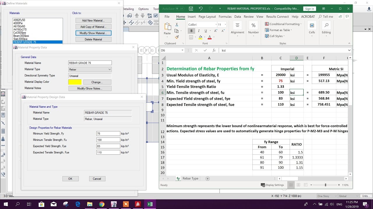Click the Modify/Show Material button
The width and height of the screenshot is (373, 209).
(x=93, y=33)
